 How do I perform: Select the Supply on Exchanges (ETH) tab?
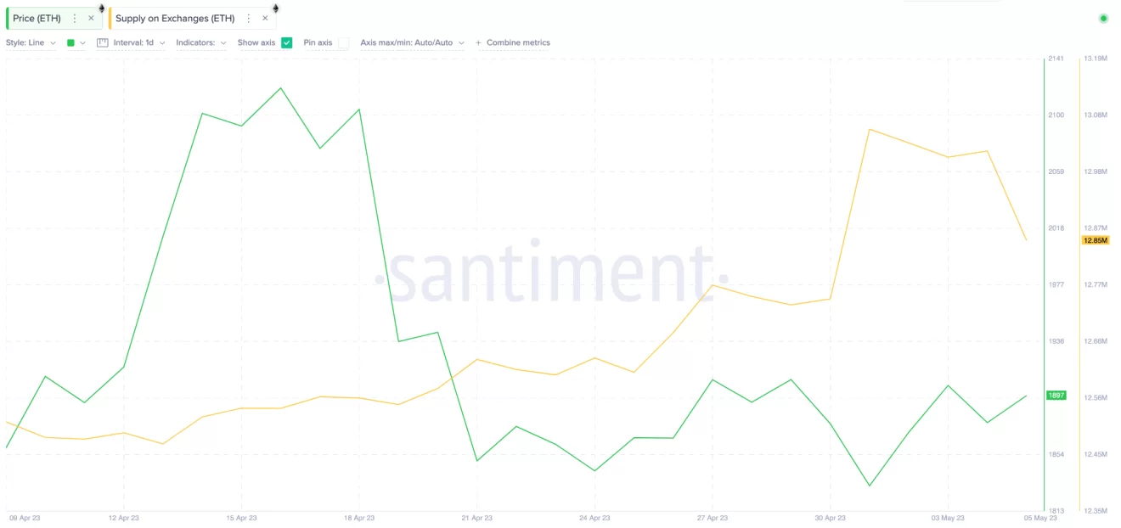click(175, 19)
